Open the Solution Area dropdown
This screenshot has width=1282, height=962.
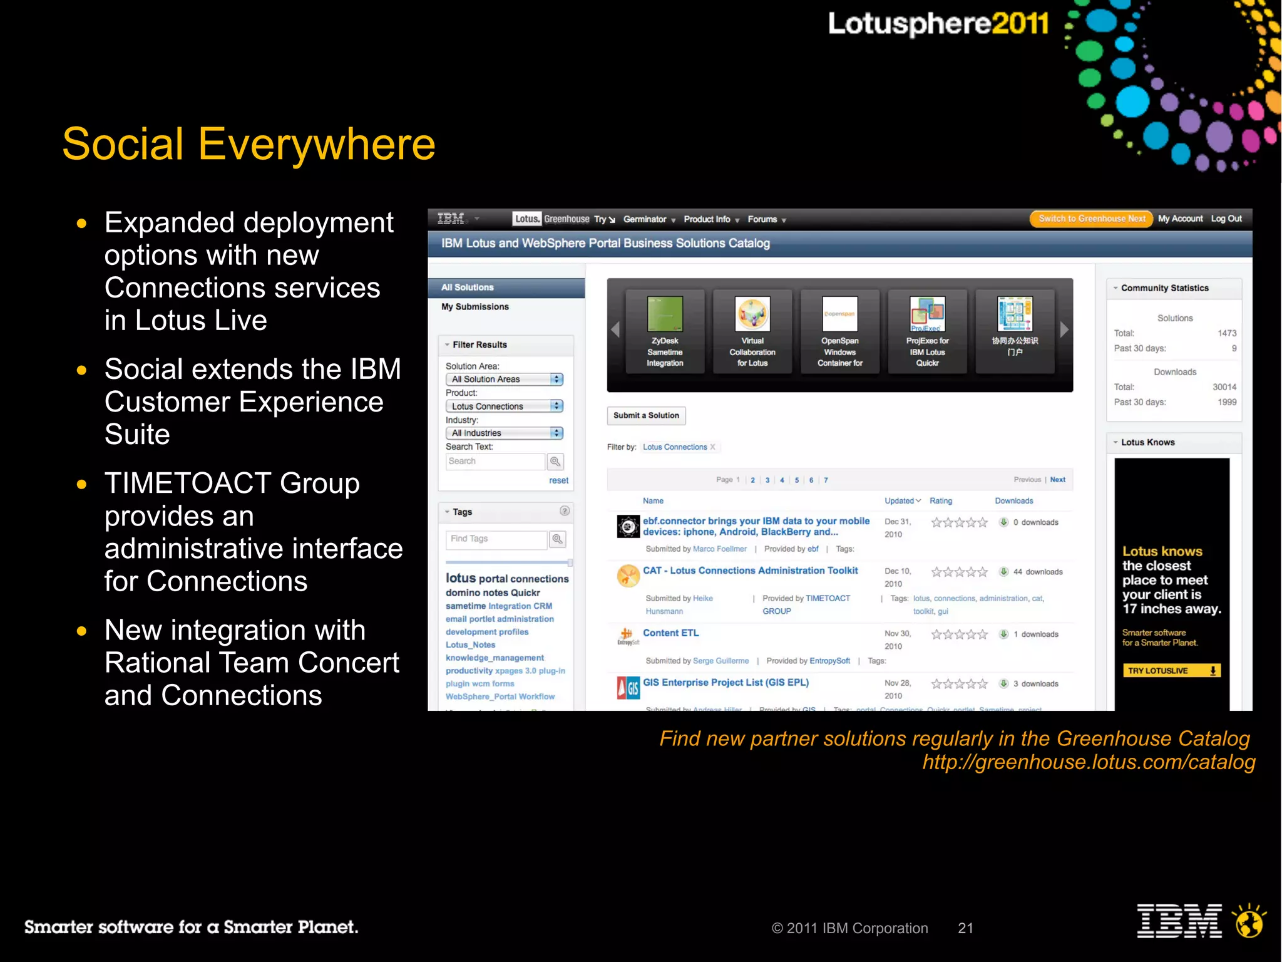pos(505,380)
